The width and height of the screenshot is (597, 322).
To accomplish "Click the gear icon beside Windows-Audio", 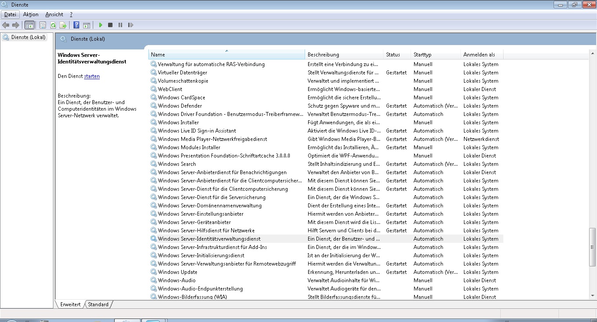I will (x=153, y=280).
